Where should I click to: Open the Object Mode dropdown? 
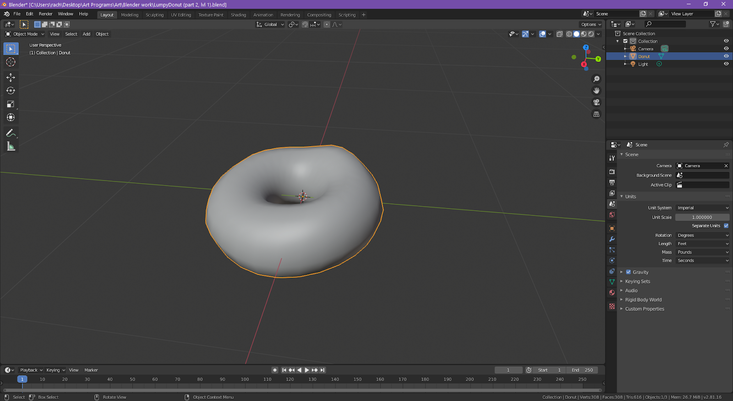pos(25,34)
